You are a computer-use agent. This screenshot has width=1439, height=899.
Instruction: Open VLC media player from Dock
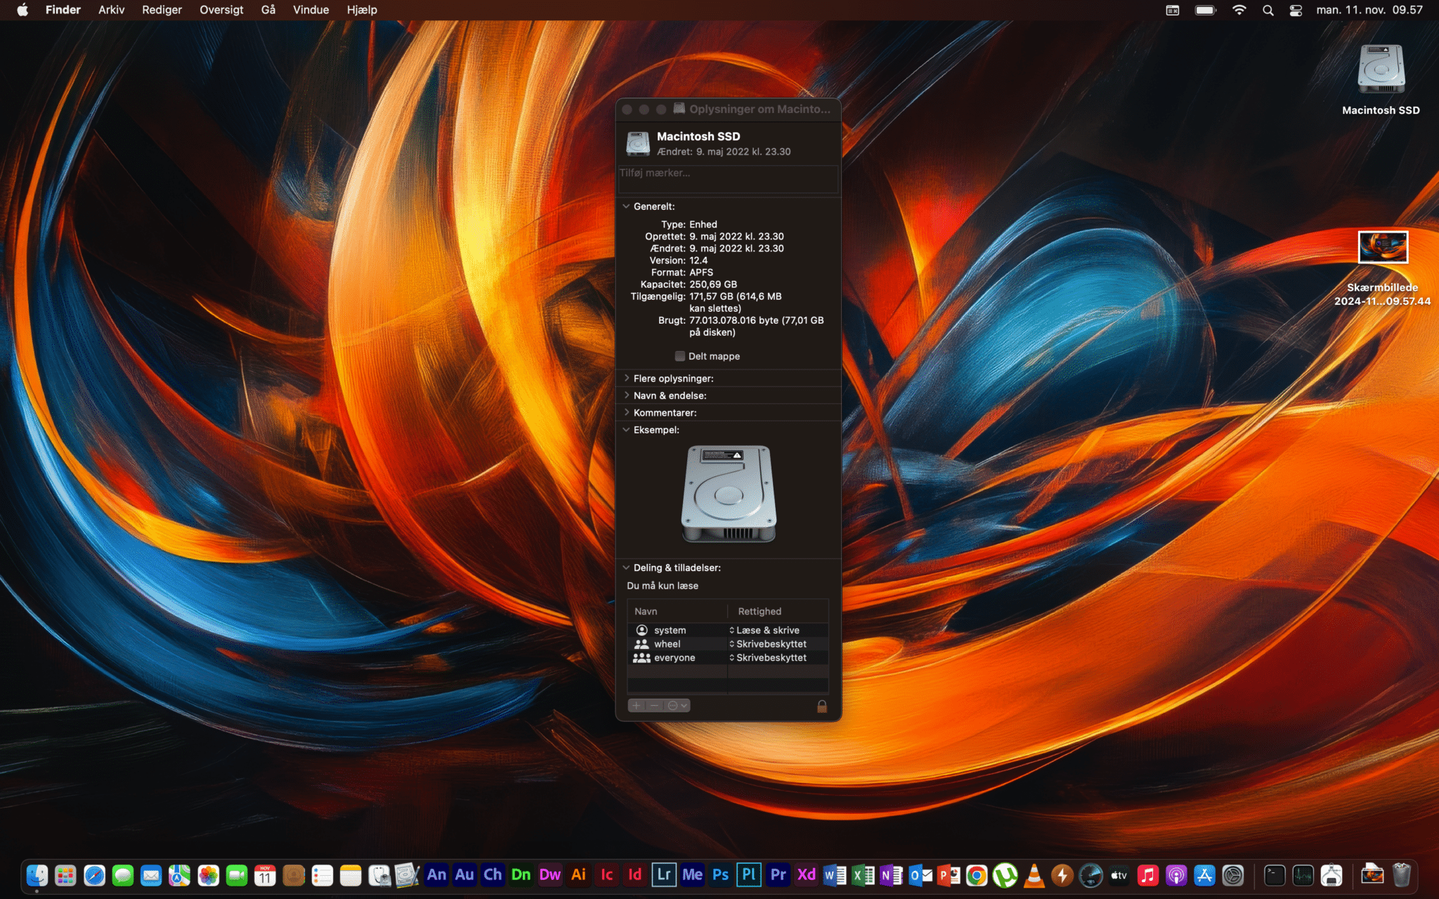tap(1034, 875)
